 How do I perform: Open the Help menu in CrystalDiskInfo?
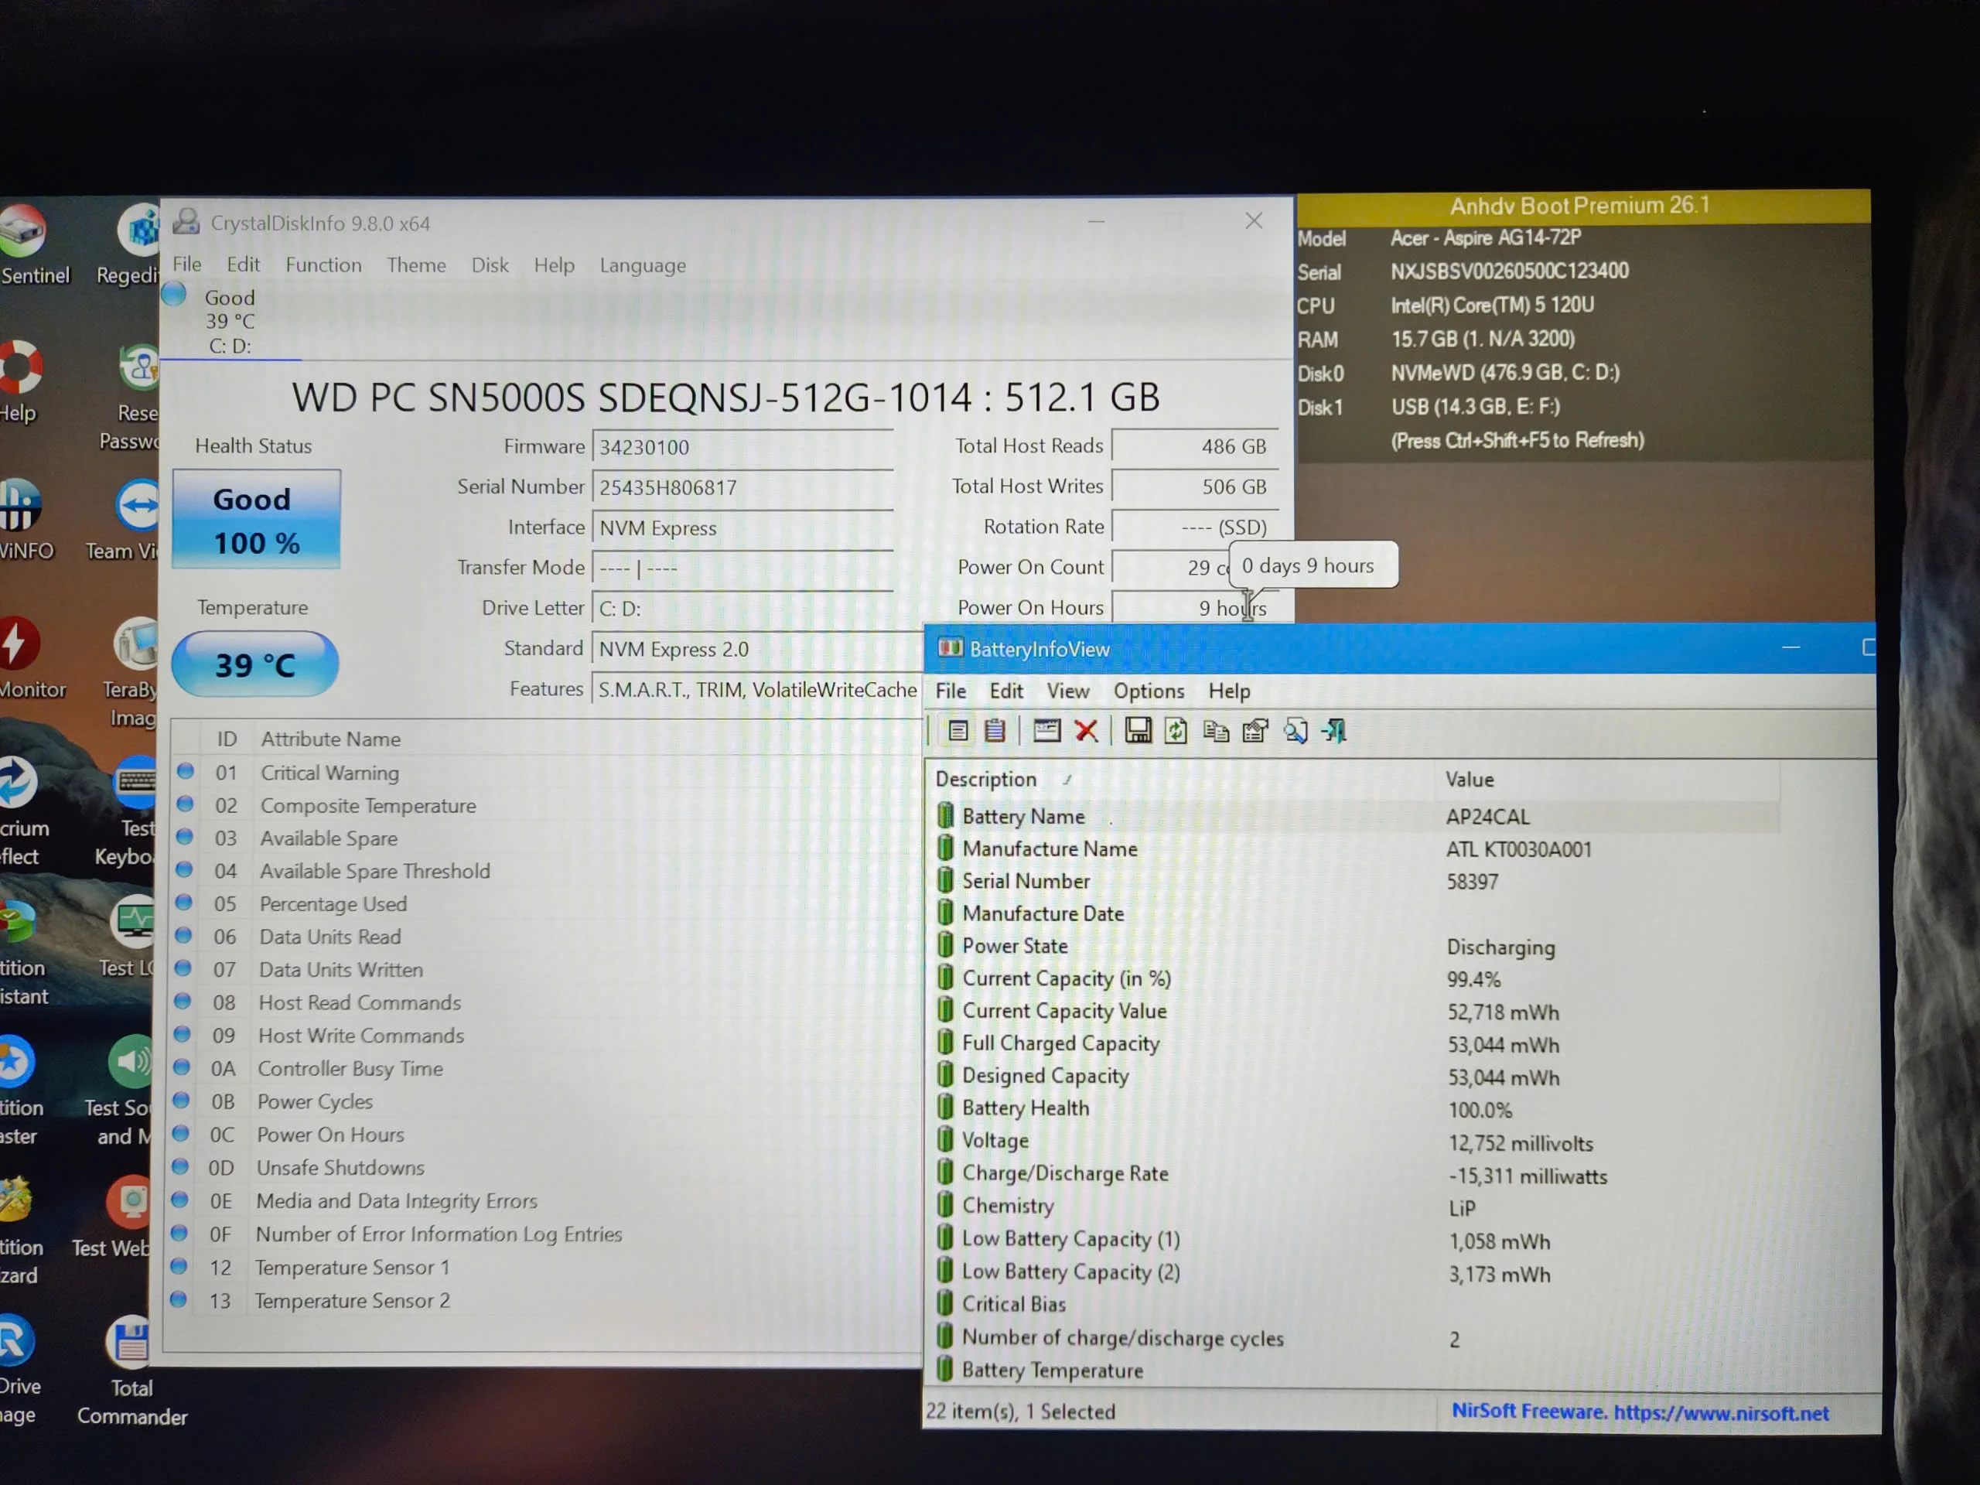pos(554,265)
